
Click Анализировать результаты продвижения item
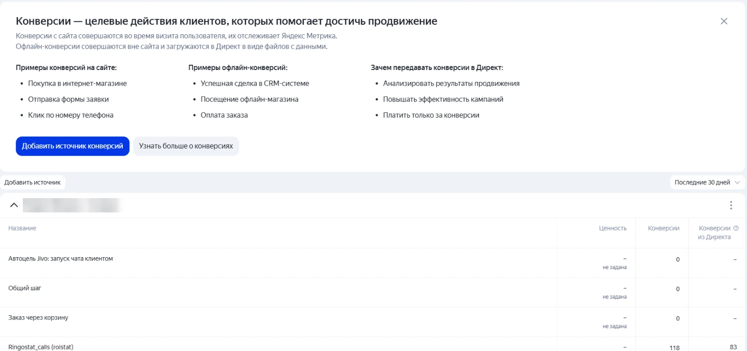coord(451,83)
